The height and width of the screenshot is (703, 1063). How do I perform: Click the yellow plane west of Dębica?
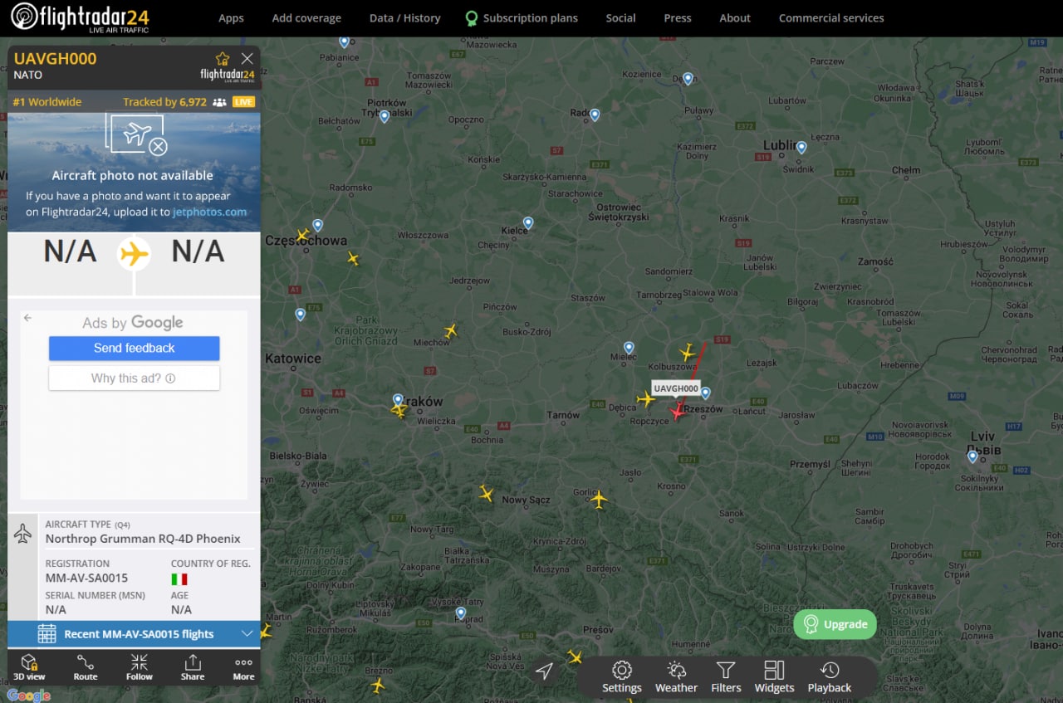(x=646, y=399)
